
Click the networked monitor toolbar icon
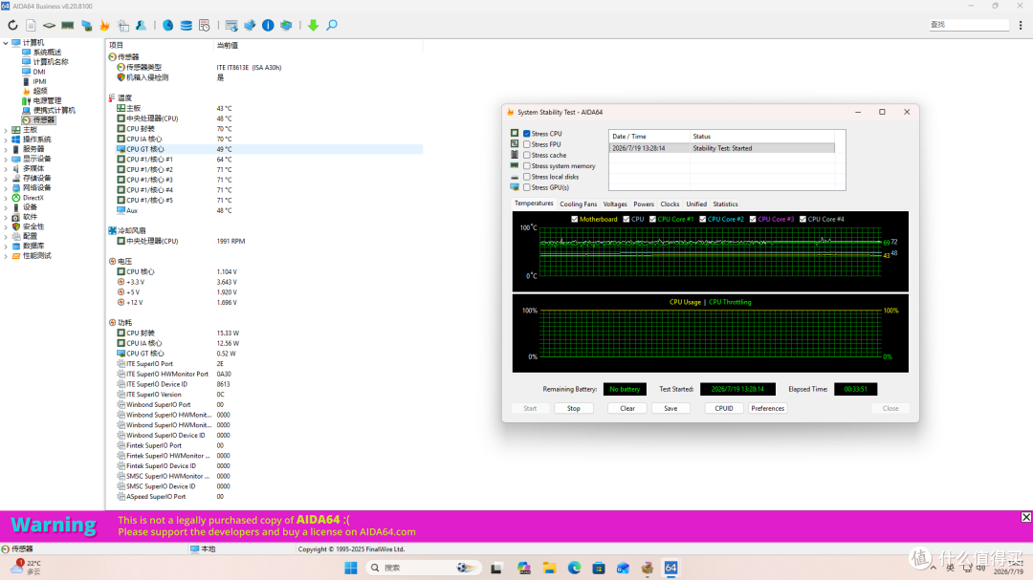pos(86,25)
